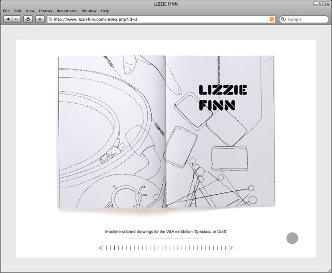332x273 pixels.
Task: Go forward with the browser forward arrow
Action: click(x=16, y=19)
